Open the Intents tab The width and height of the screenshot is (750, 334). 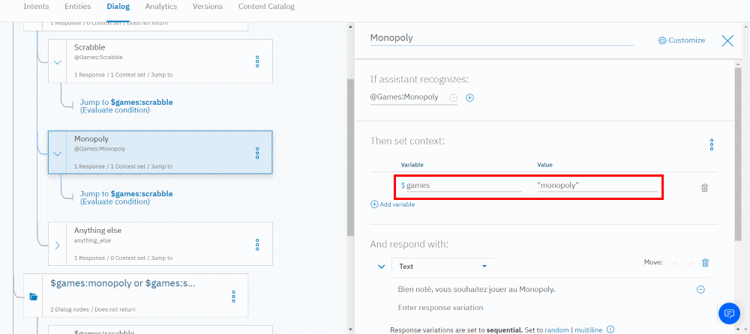tap(36, 7)
